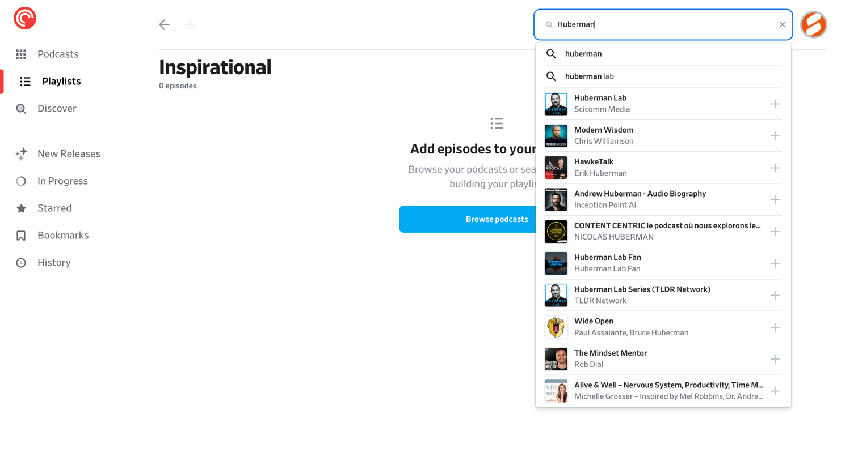Open Andrew Huberman - Audio Biography result
The width and height of the screenshot is (858, 461).
click(x=663, y=200)
